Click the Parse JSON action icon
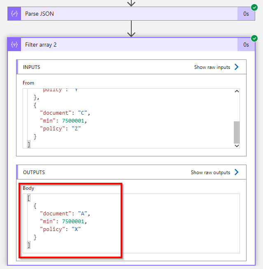Viewport: 263px width, 269px height. pyautogui.click(x=14, y=14)
